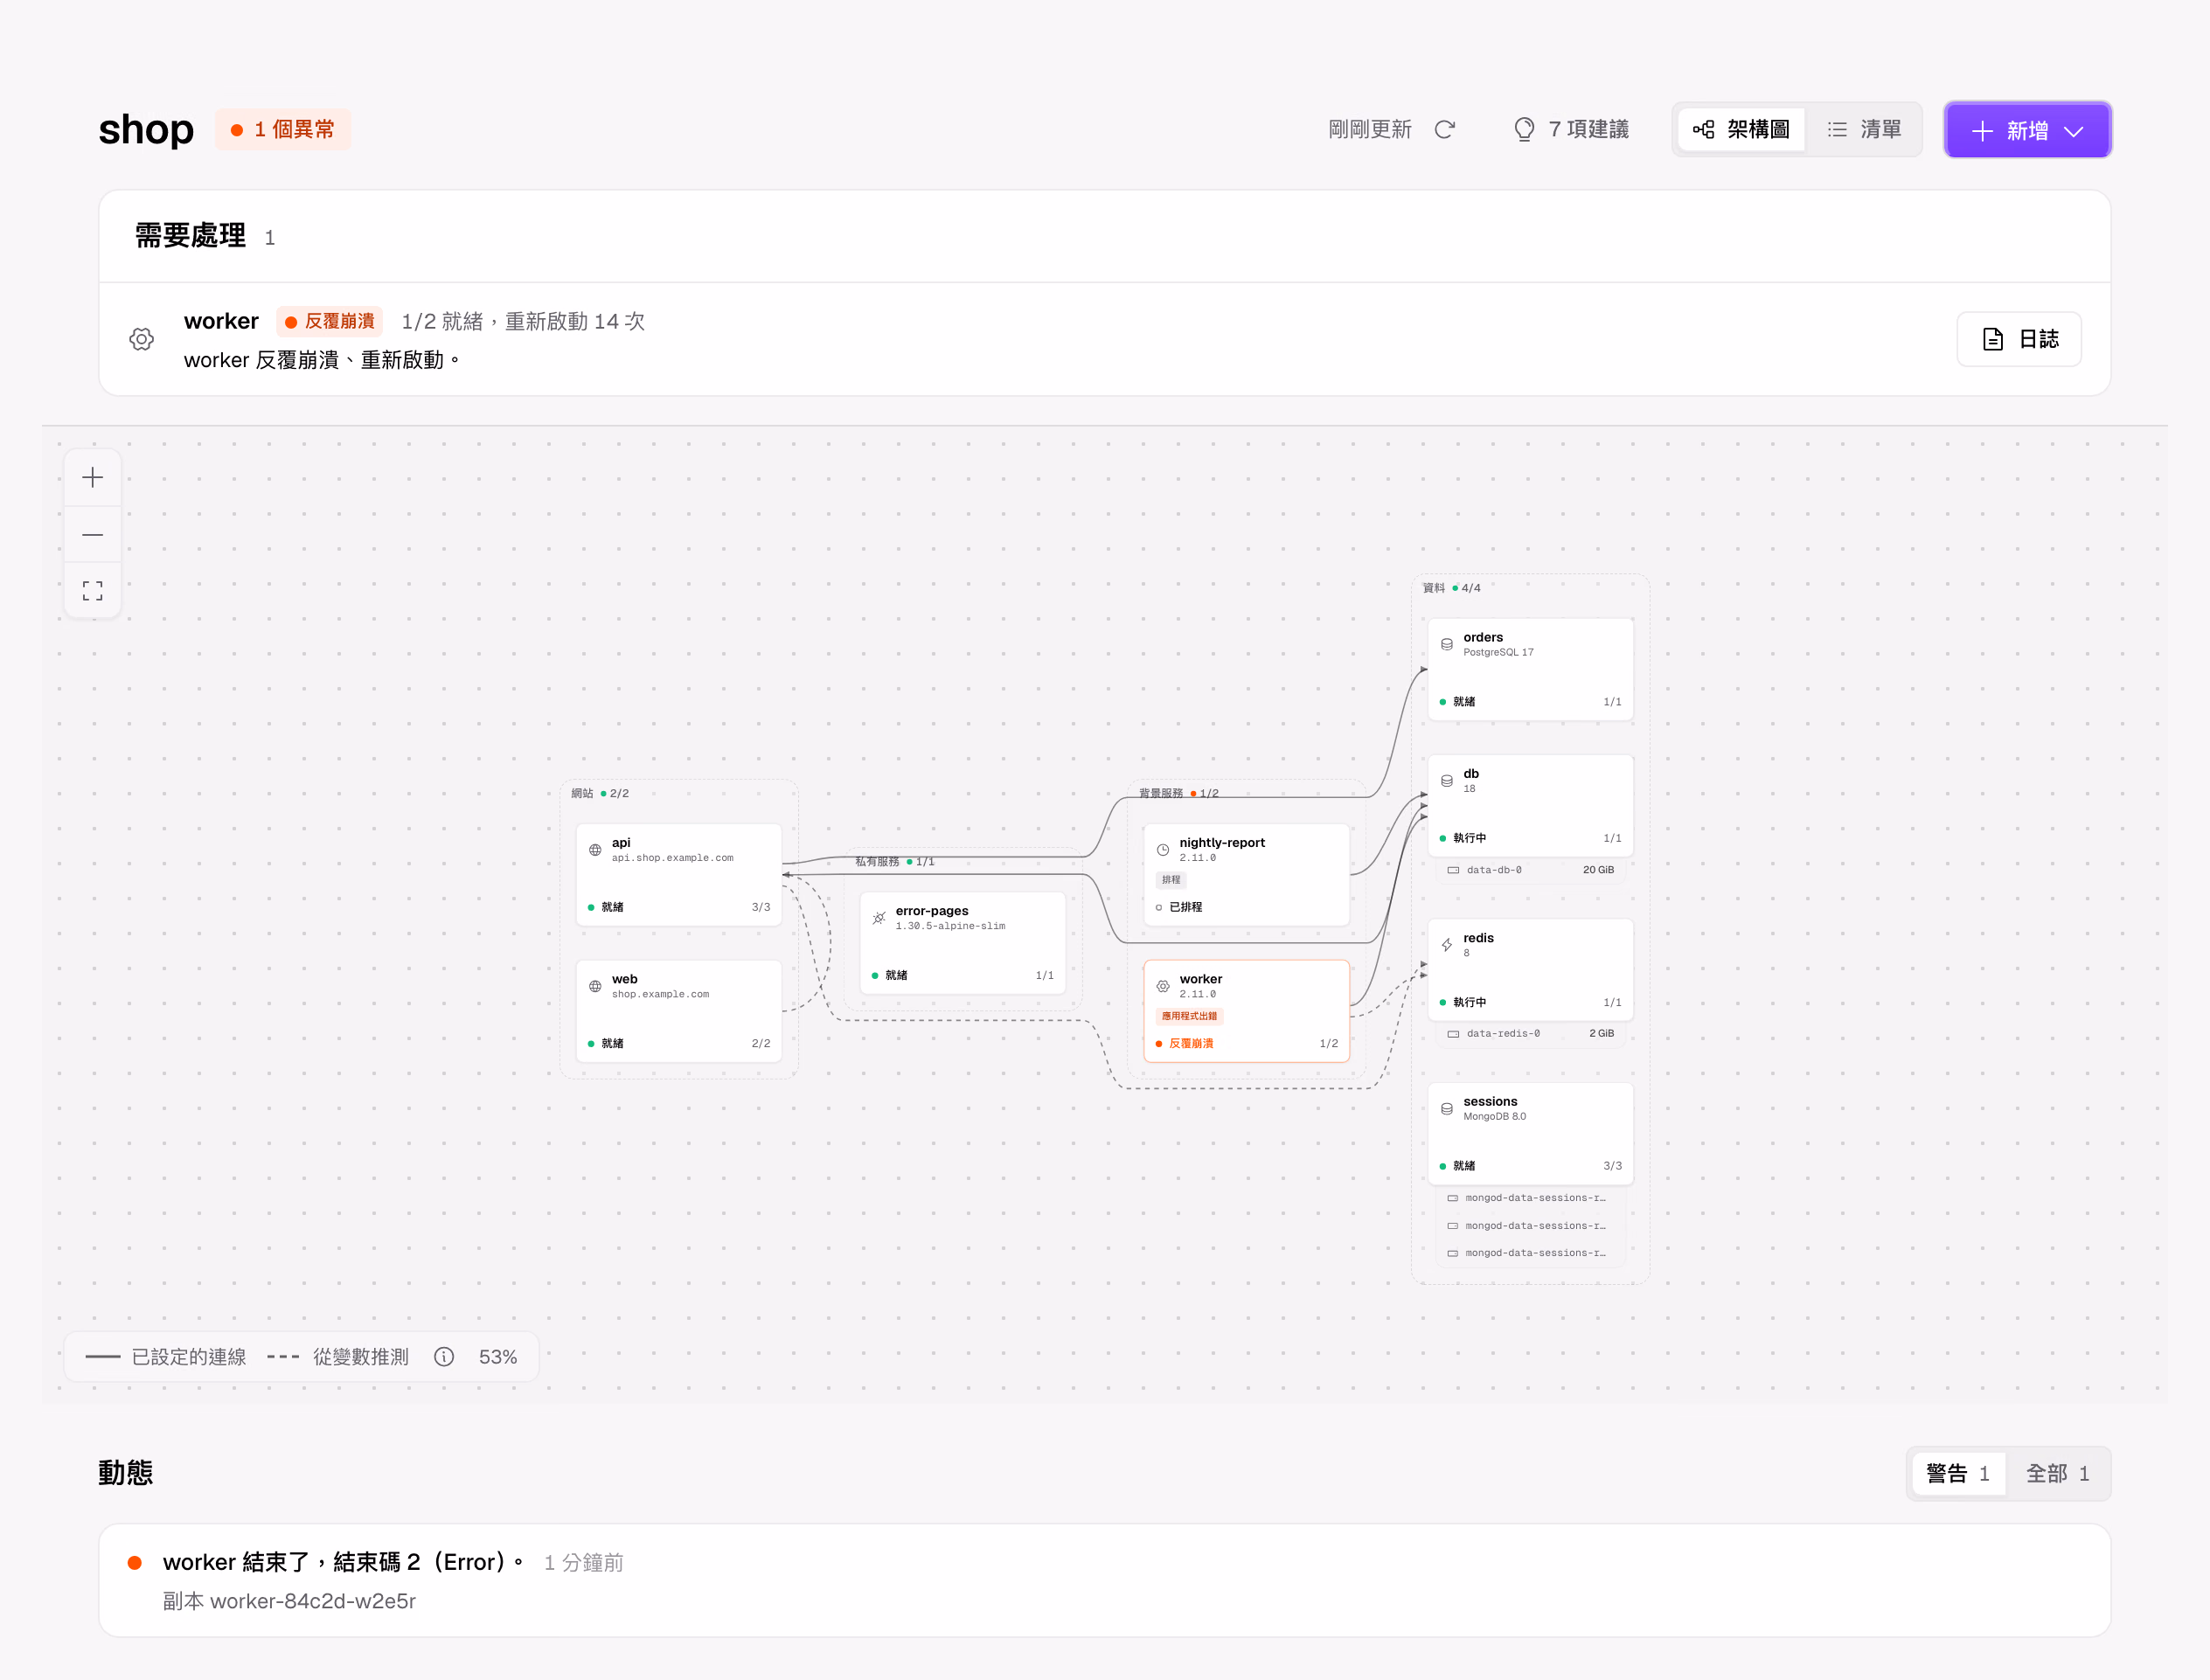The height and width of the screenshot is (1680, 2210).
Task: Expand the data-redis-0 volume row
Action: (1530, 1034)
